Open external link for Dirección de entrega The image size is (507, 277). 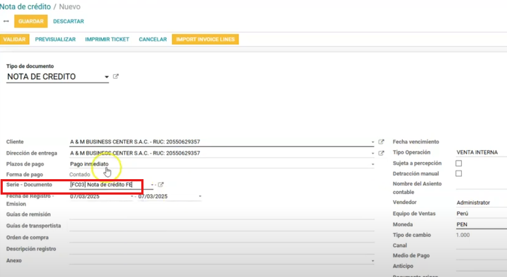click(x=381, y=153)
